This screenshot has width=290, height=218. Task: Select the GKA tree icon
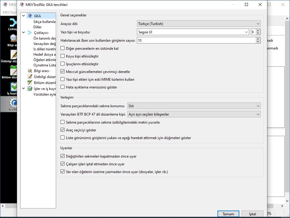click(30, 16)
